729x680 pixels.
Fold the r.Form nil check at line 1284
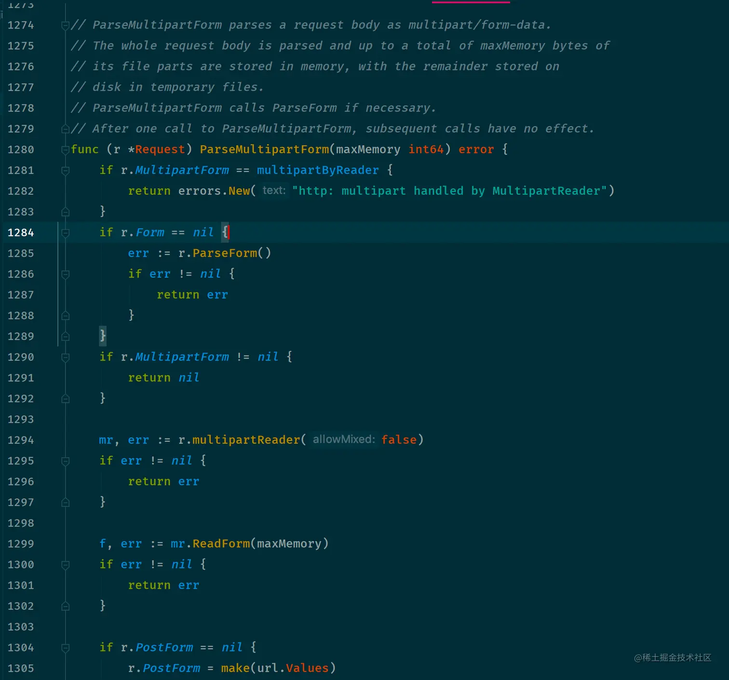[x=66, y=233]
